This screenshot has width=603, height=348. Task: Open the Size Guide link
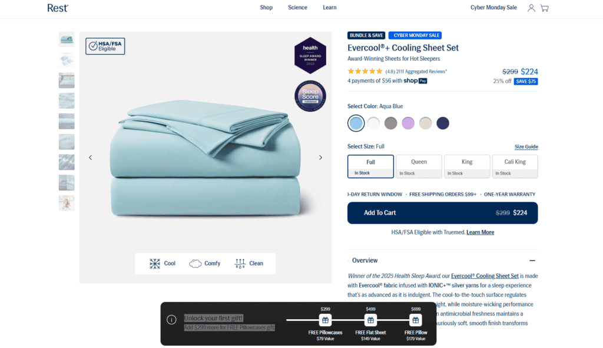click(x=526, y=147)
